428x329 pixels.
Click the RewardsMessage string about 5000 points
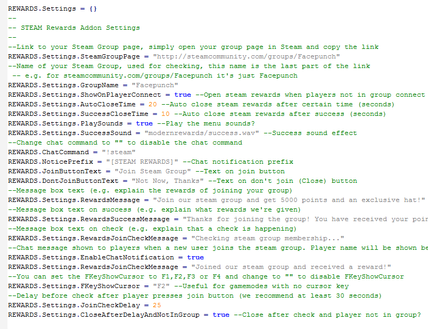[x=289, y=200]
